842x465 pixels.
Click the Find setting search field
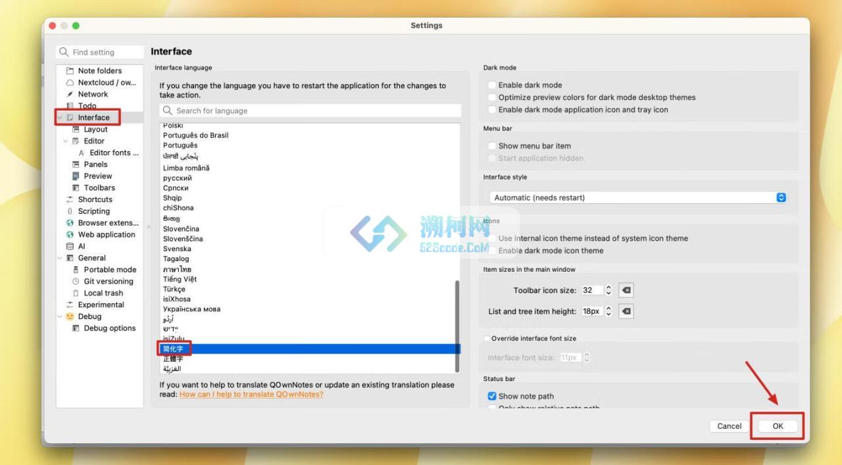pyautogui.click(x=100, y=52)
